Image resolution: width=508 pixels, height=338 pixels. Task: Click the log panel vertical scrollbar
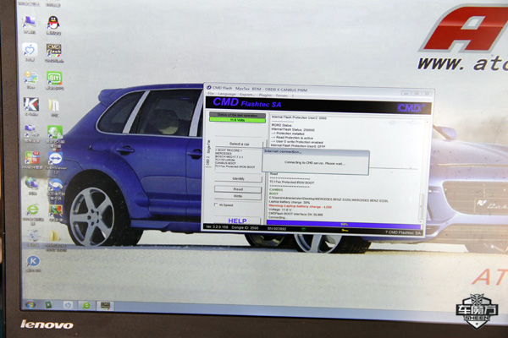(426, 171)
